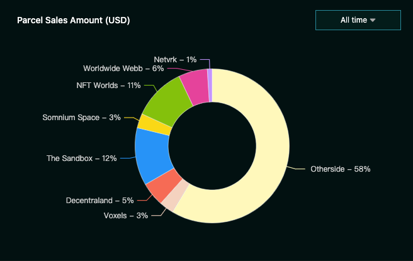Select the coral Decentraland segment
This screenshot has height=261, width=413.
(164, 186)
